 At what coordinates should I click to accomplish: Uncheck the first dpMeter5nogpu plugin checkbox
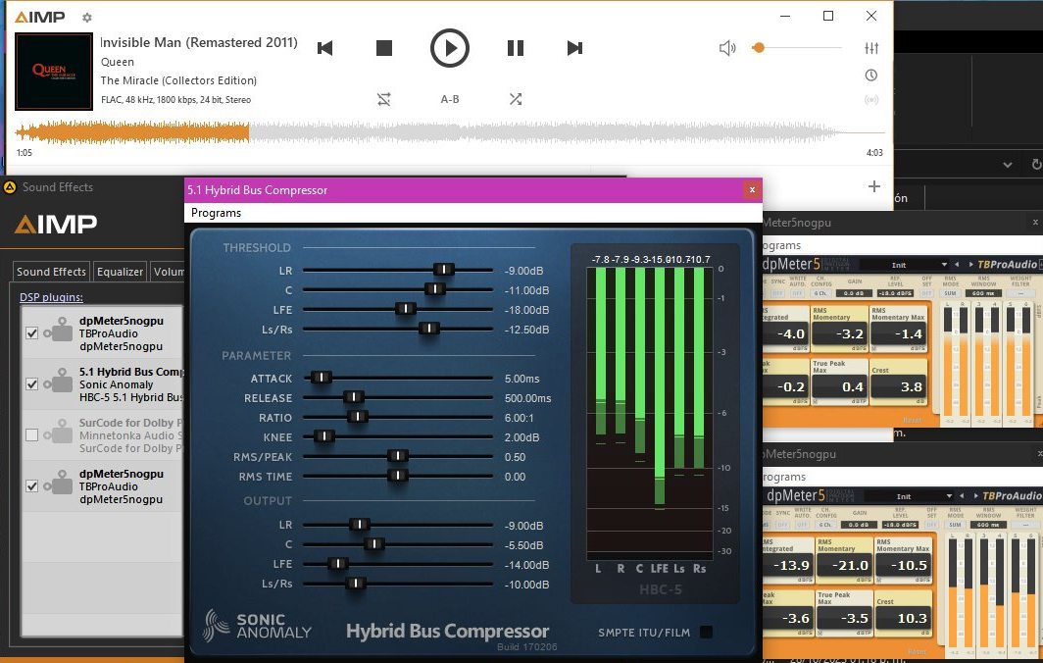31,332
